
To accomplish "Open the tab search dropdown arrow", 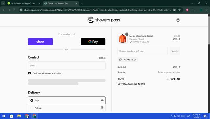I will click(x=3, y=3).
